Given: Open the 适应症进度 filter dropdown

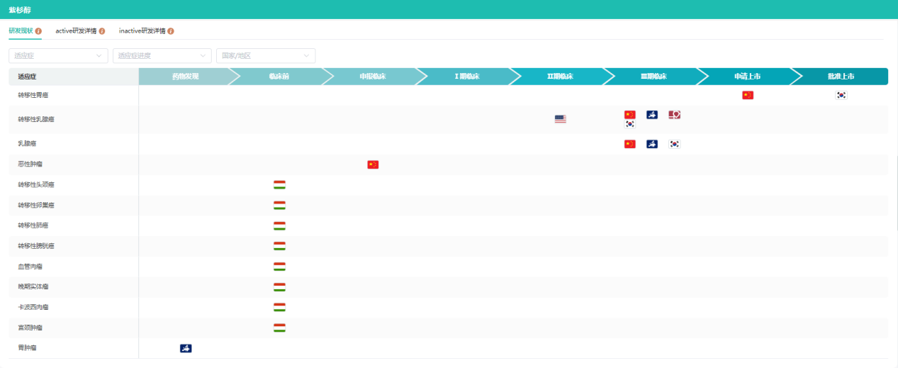Looking at the screenshot, I should point(162,55).
